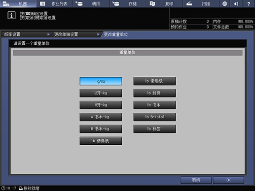Open the 调用 recall tab
Screen dimensions: 255x191
click(91, 3)
